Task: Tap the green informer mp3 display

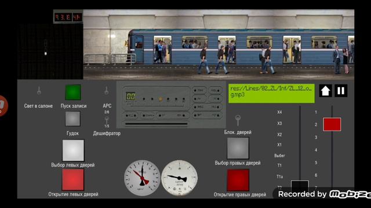Action: click(271, 94)
